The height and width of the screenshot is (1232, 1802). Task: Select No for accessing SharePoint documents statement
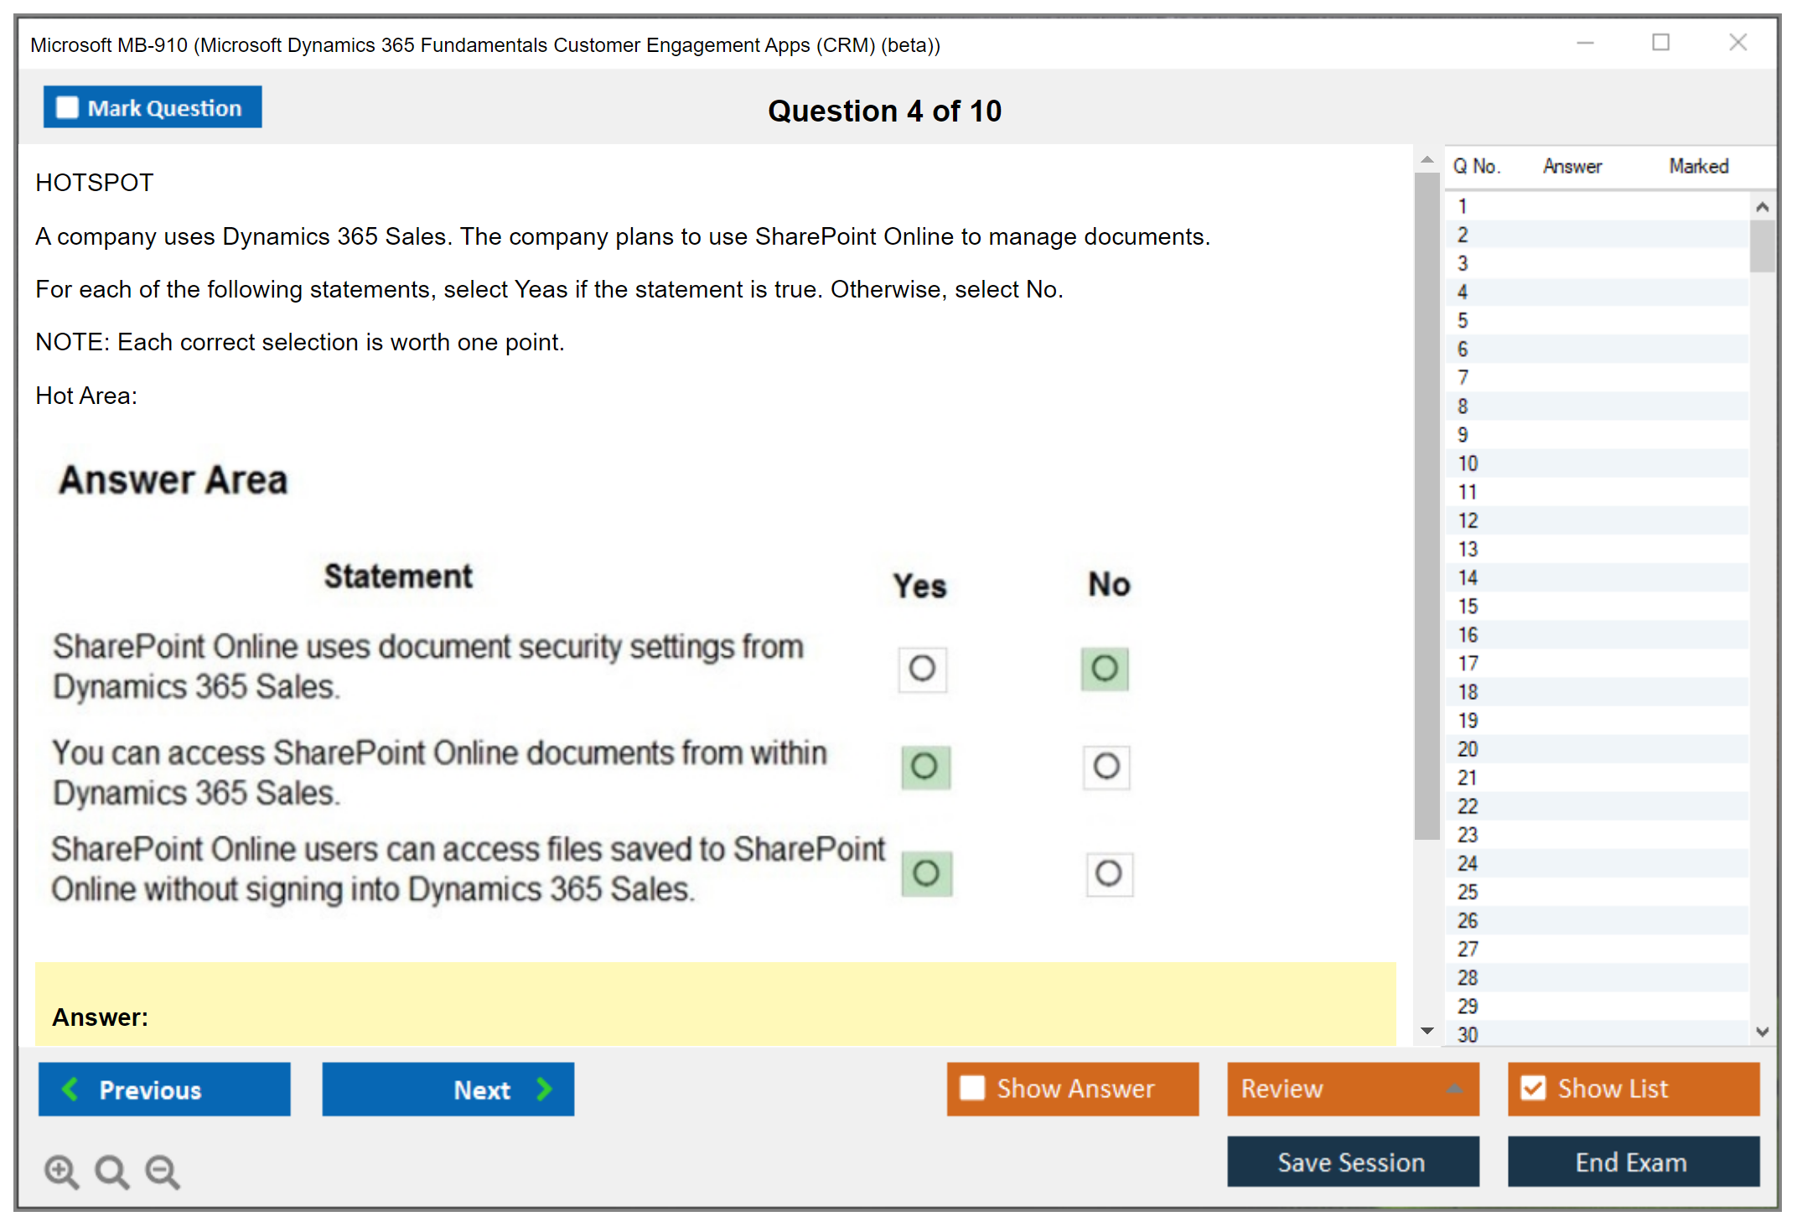(x=1106, y=766)
